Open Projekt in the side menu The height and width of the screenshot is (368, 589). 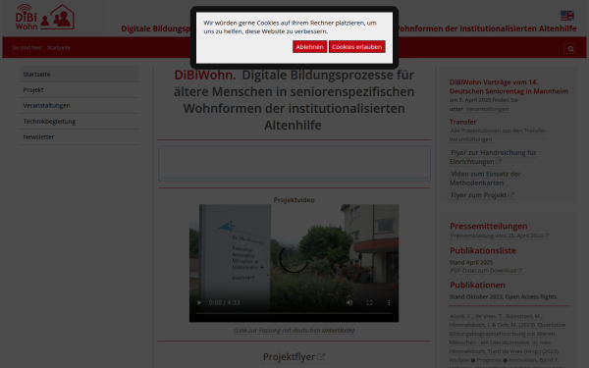click(x=79, y=90)
